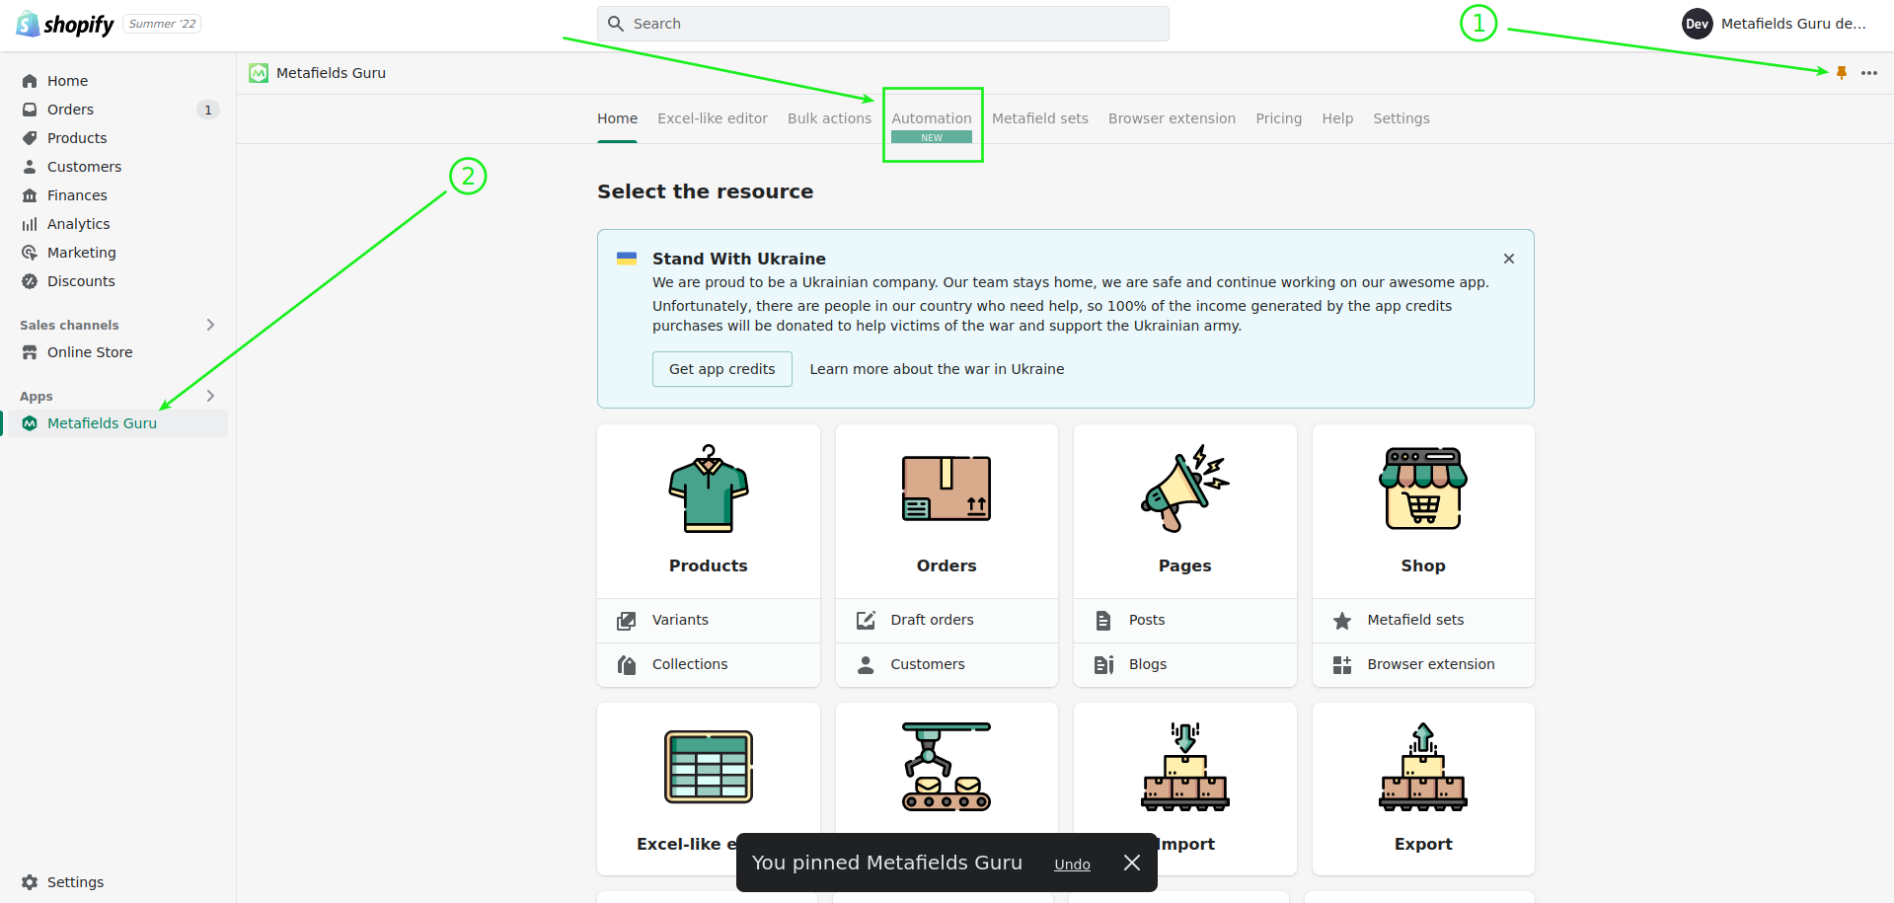Click the Shop storefront illustration card
This screenshot has height=903, width=1894.
[1423, 489]
